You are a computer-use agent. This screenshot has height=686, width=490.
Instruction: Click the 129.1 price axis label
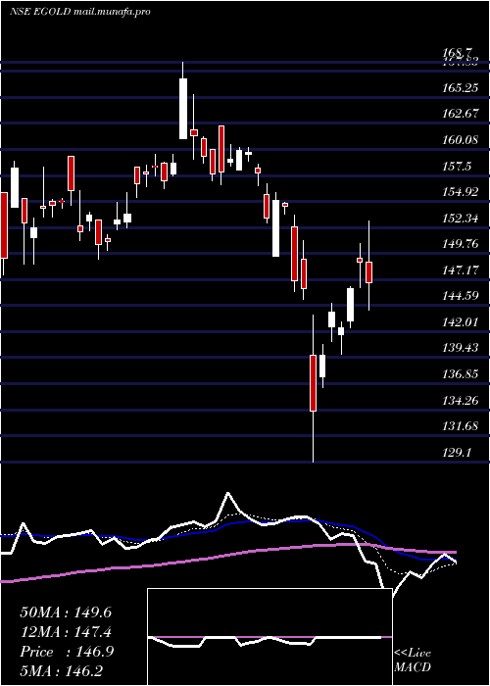click(458, 453)
